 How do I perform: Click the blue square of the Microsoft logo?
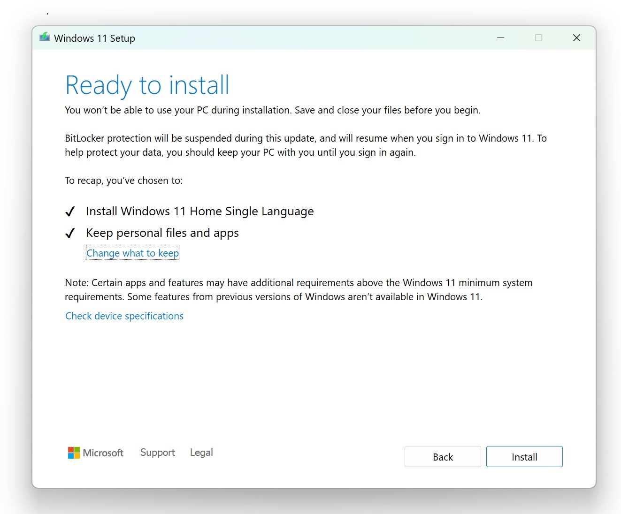[x=71, y=455]
